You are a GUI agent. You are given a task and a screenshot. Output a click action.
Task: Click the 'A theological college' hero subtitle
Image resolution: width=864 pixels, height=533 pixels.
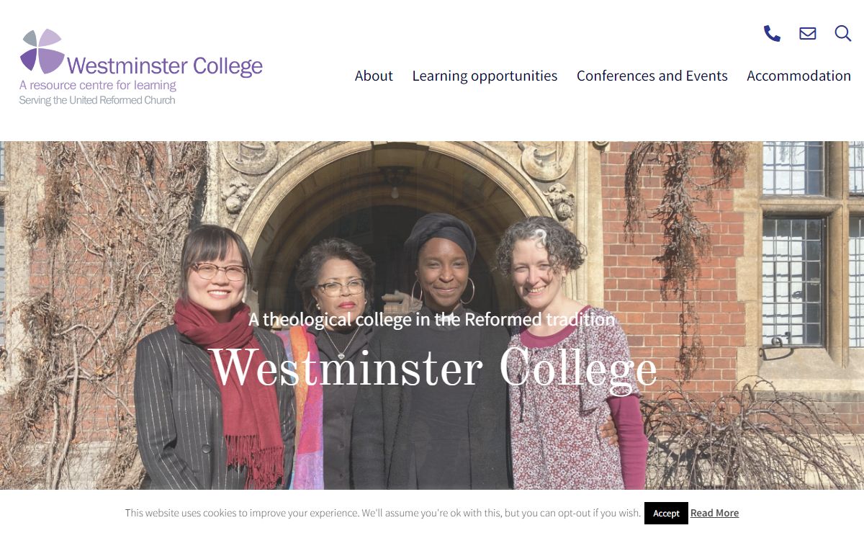[432, 319]
